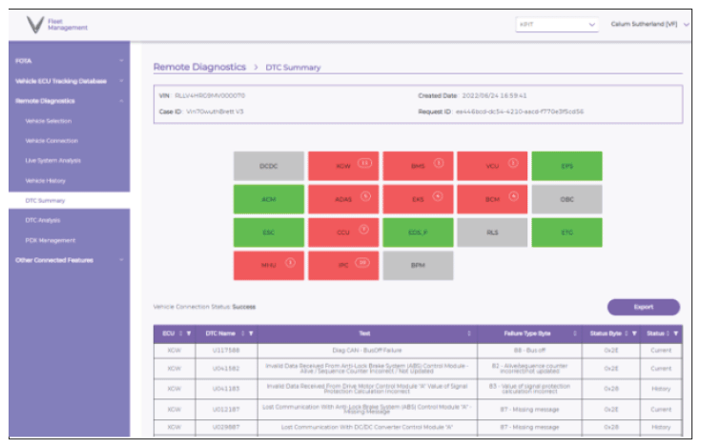This screenshot has width=701, height=448.
Task: Click the Export button
Action: tap(643, 307)
